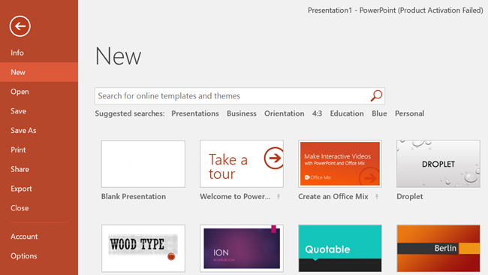Choose Close to close the presentation
The image size is (488, 275).
[x=39, y=207]
